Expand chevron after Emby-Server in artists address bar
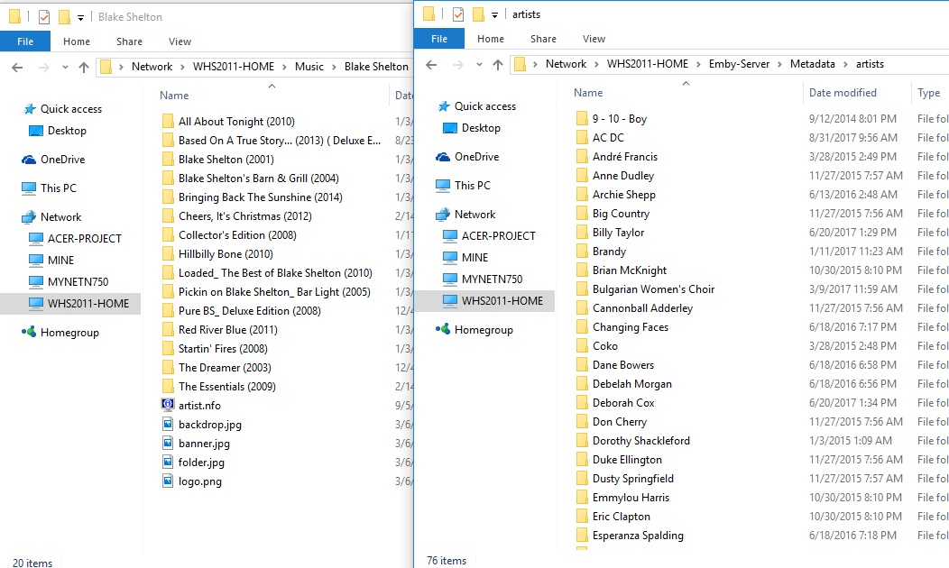Screen dimensions: 949x568 point(779,64)
